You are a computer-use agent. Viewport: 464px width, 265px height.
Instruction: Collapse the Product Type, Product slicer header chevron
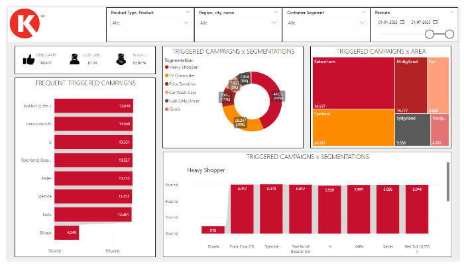click(188, 12)
